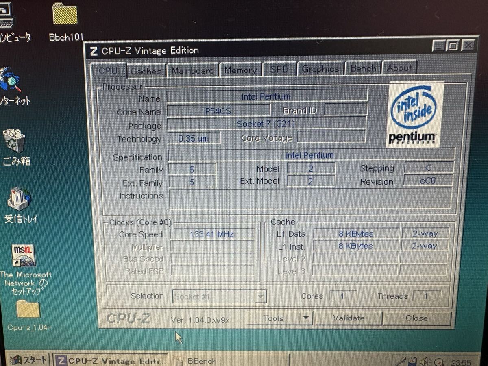Image resolution: width=488 pixels, height=366 pixels.
Task: Click the Validate button
Action: pyautogui.click(x=349, y=318)
